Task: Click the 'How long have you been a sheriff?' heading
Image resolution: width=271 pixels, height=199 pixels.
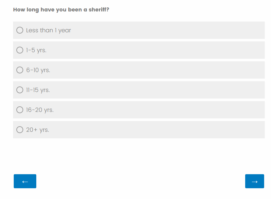Action: pyautogui.click(x=61, y=10)
